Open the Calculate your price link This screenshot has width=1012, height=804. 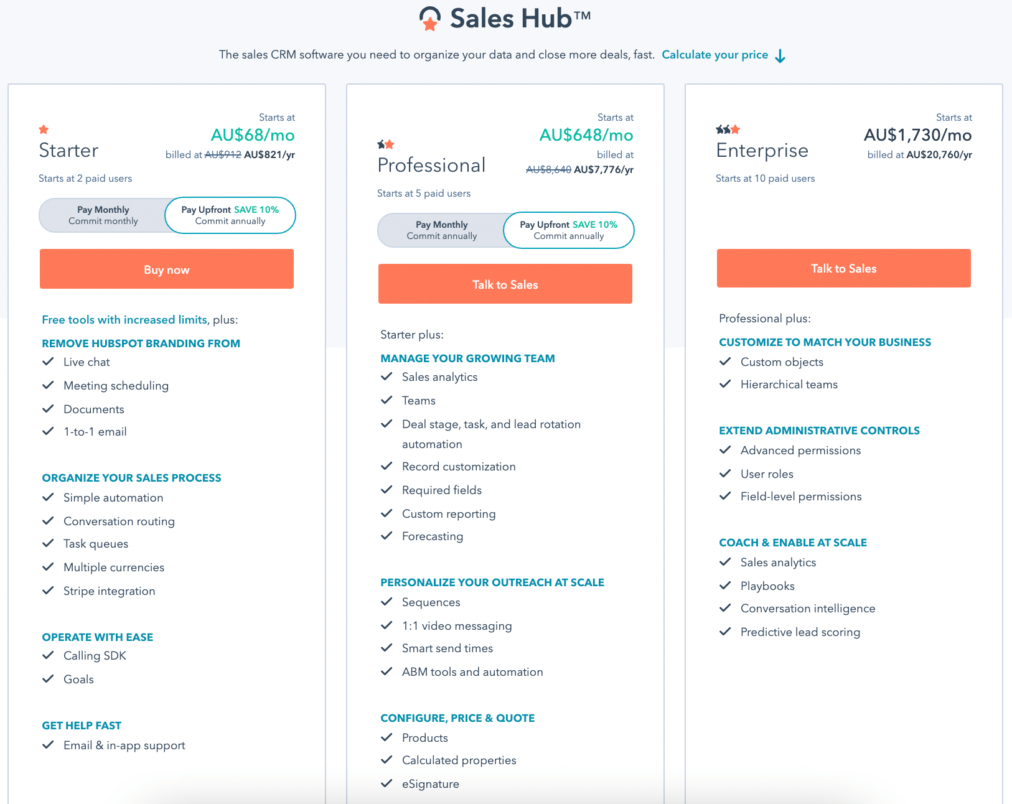click(714, 55)
